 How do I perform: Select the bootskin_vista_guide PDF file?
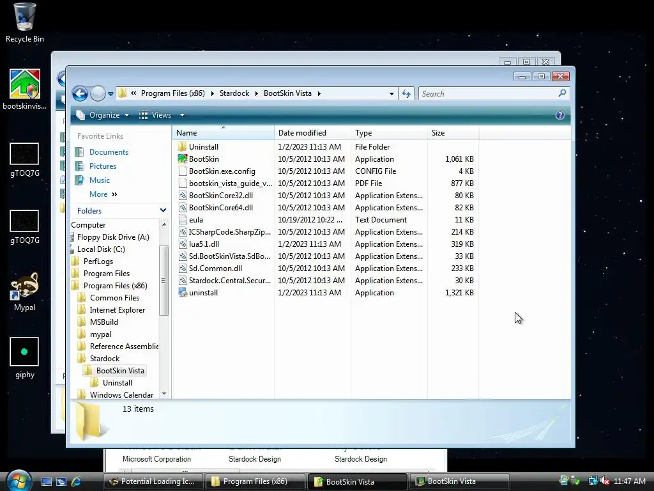click(x=230, y=183)
